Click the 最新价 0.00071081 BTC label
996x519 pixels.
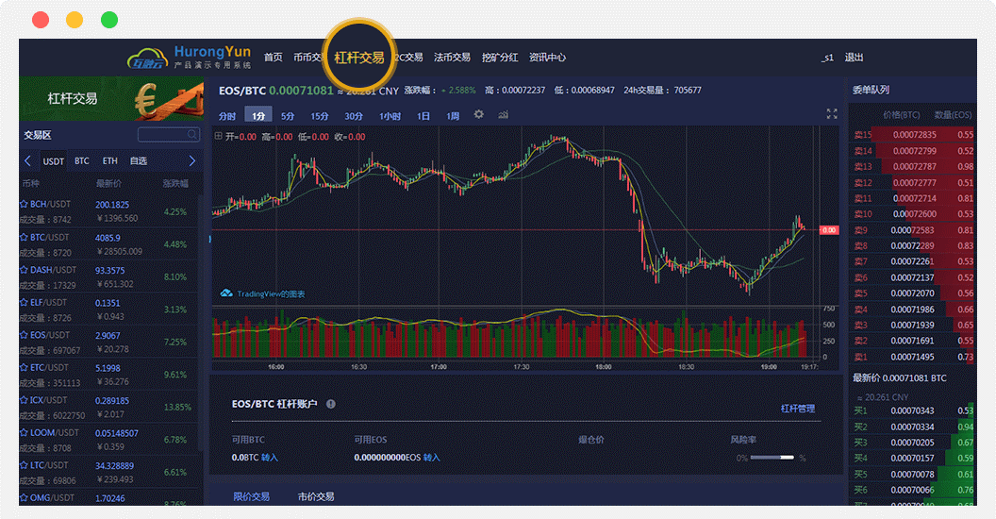(899, 378)
